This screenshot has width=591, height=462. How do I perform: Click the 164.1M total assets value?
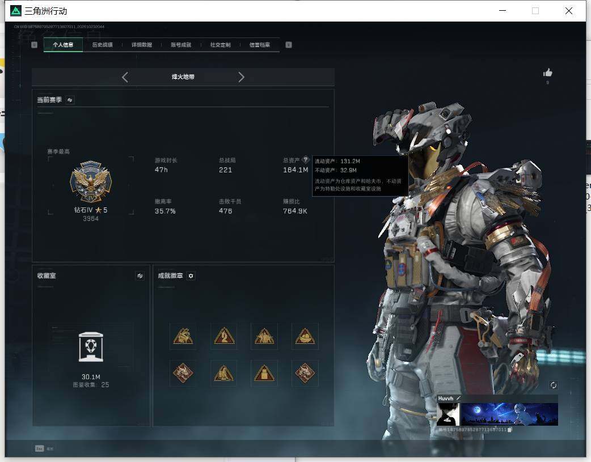(x=295, y=170)
